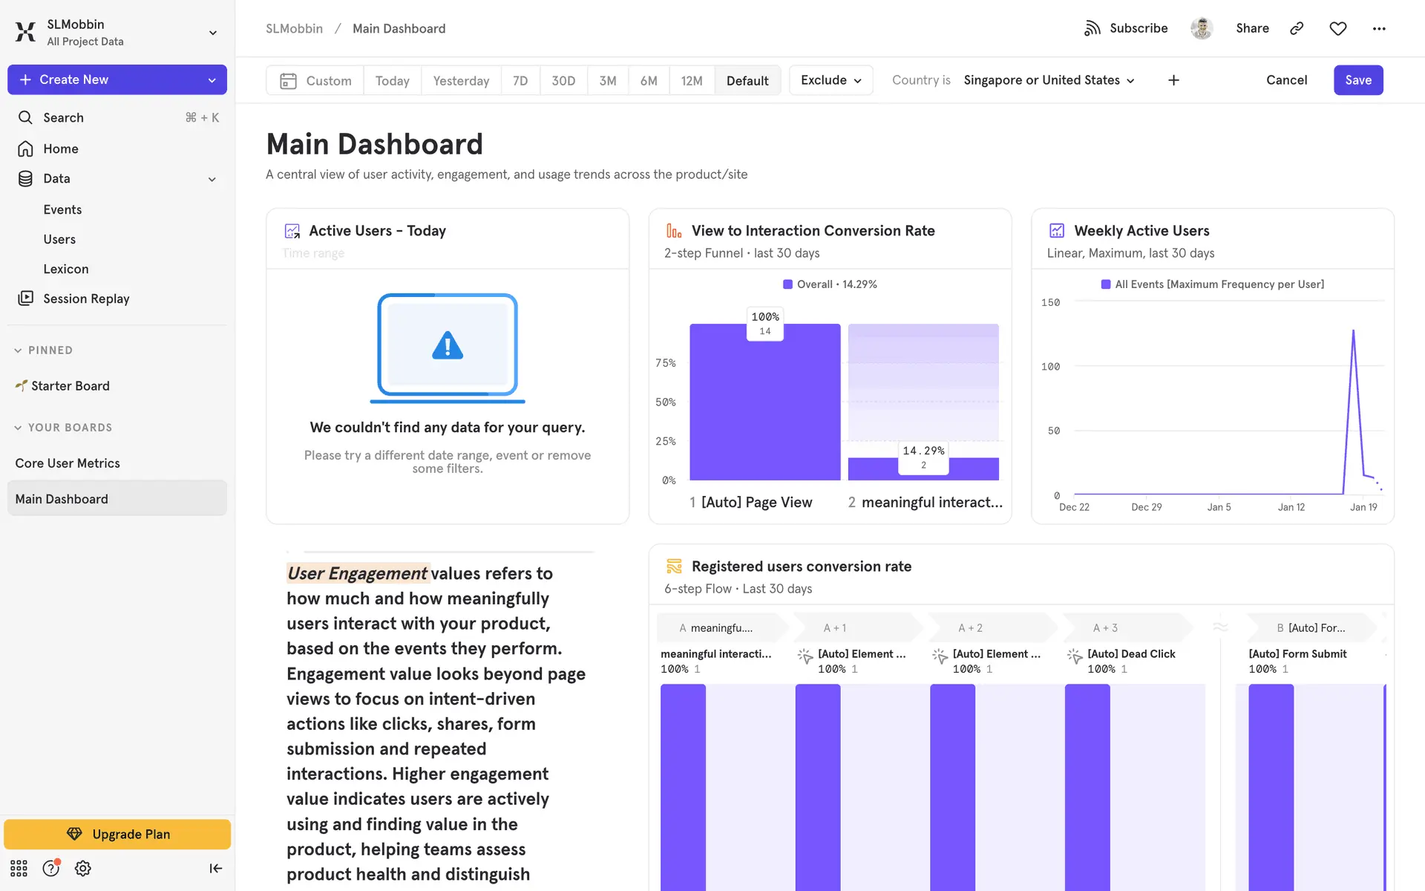Open the settings gear in sidebar footer
1425x891 pixels.
coord(83,868)
